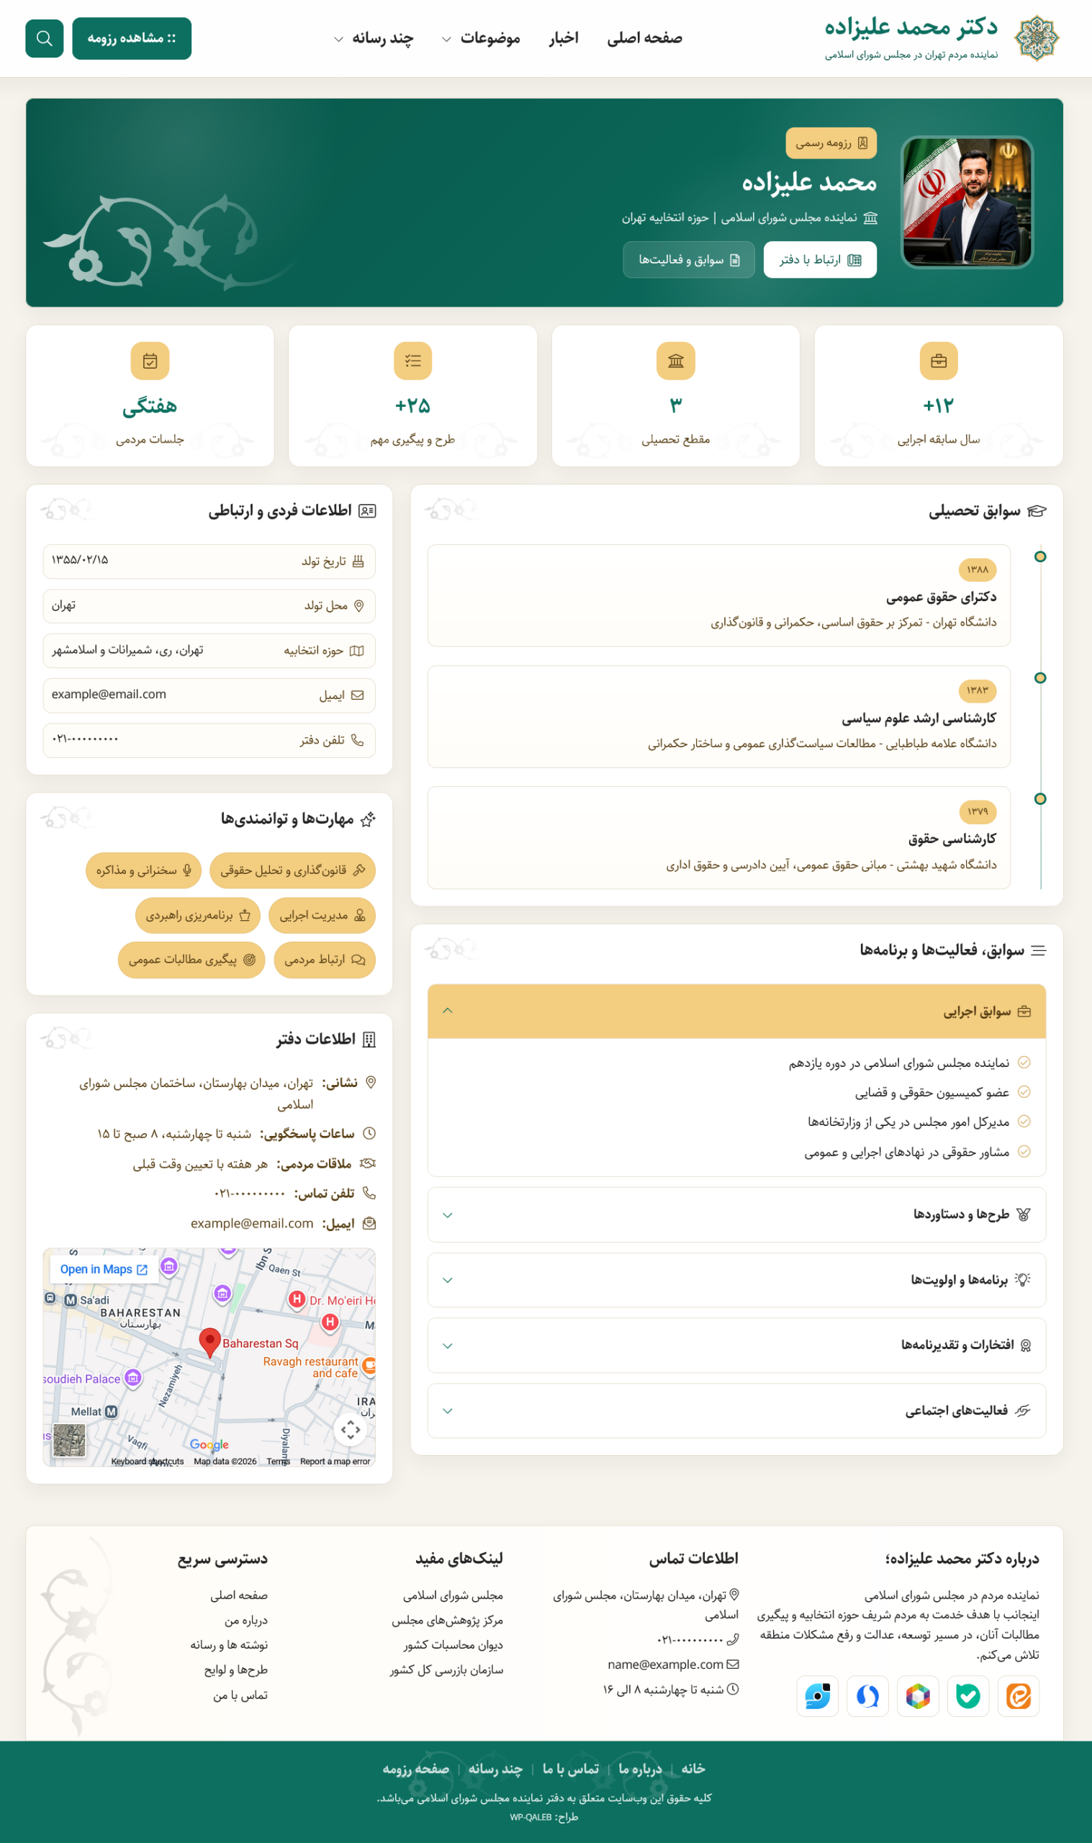Click checklist icon on طرح و پیگیری مهم card
Viewport: 1092px width, 1843px height.
pos(412,361)
